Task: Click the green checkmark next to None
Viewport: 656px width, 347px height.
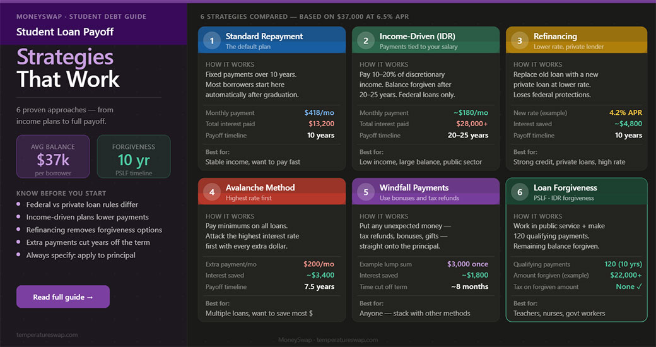Action: point(639,286)
